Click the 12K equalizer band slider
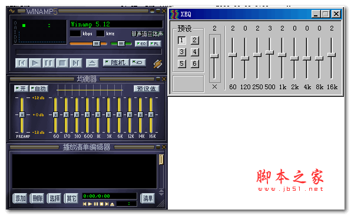The height and width of the screenshot is (216, 351). tap(130, 114)
